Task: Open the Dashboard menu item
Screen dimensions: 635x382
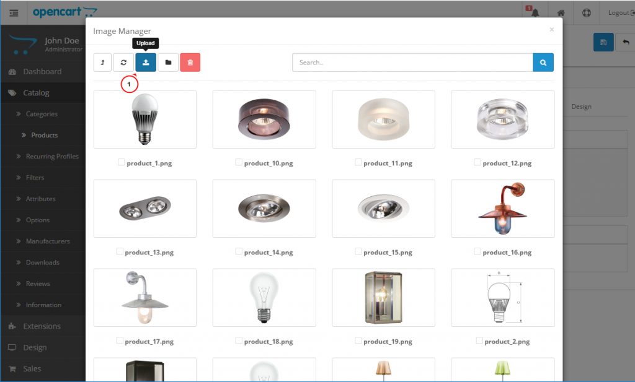Action: pos(43,72)
